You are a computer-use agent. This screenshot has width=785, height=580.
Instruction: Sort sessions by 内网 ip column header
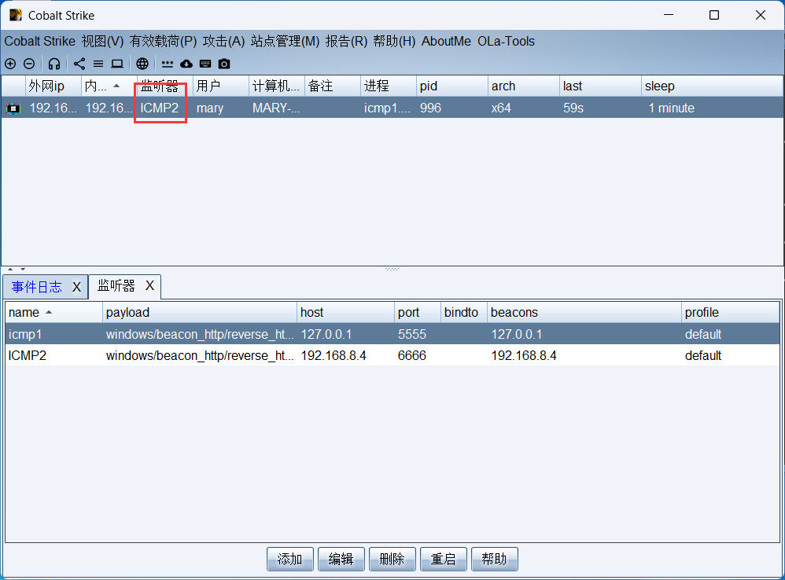click(109, 86)
